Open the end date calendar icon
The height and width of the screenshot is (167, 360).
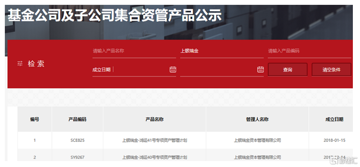[260, 69]
